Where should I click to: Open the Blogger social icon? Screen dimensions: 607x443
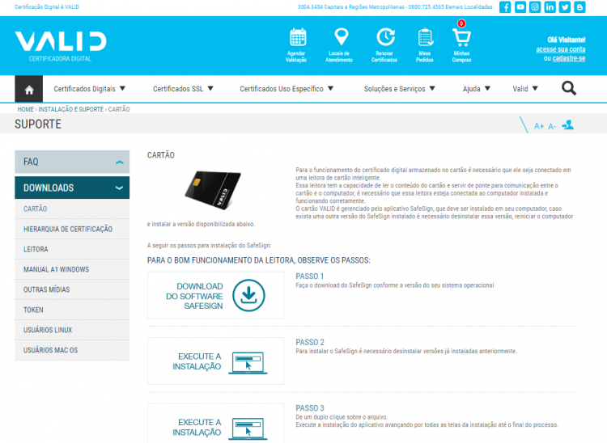pyautogui.click(x=579, y=7)
